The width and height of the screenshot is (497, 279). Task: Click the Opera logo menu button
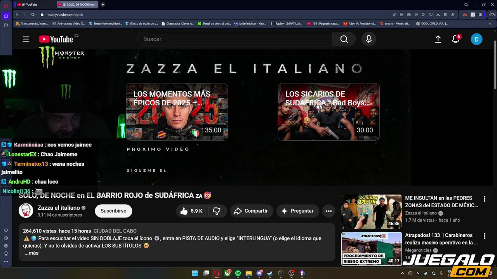point(6,5)
